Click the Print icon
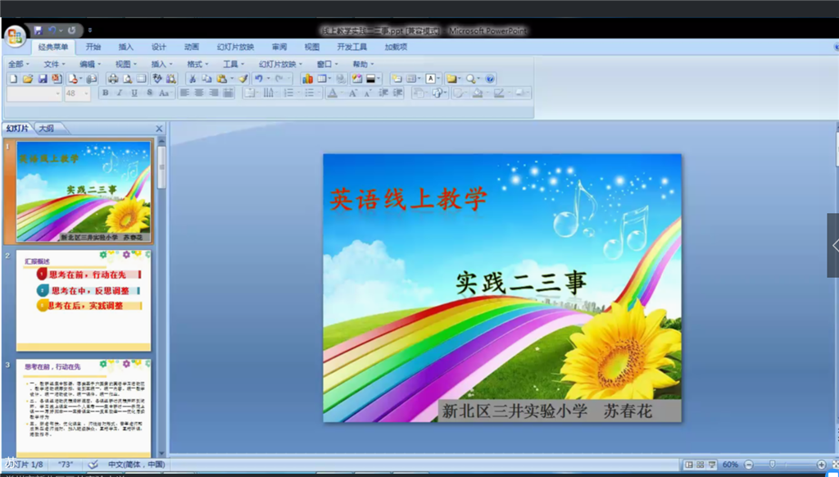 [x=113, y=79]
